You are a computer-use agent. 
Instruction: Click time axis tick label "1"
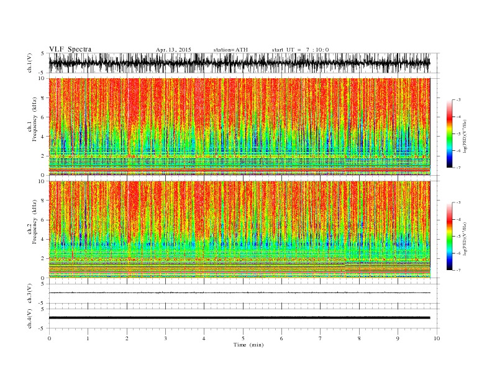(88, 338)
